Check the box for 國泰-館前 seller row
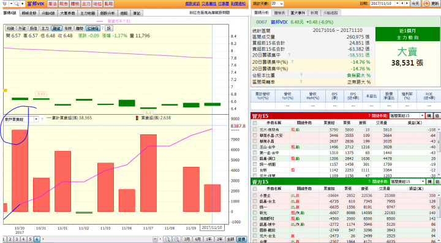This screenshot has width=441, height=243. coord(255,230)
